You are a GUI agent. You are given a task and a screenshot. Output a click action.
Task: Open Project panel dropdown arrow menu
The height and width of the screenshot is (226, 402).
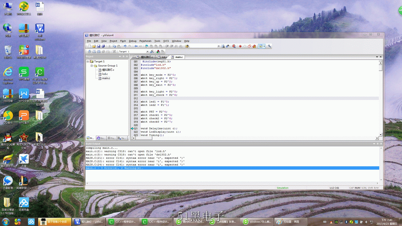[120, 57]
